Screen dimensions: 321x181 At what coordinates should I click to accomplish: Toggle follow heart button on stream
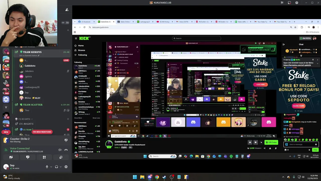(x=256, y=142)
